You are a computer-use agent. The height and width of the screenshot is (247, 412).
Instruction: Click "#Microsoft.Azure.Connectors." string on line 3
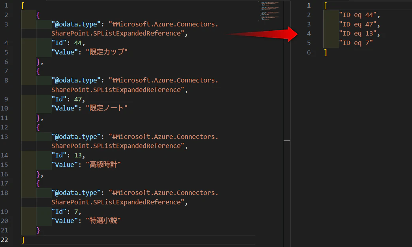[164, 24]
